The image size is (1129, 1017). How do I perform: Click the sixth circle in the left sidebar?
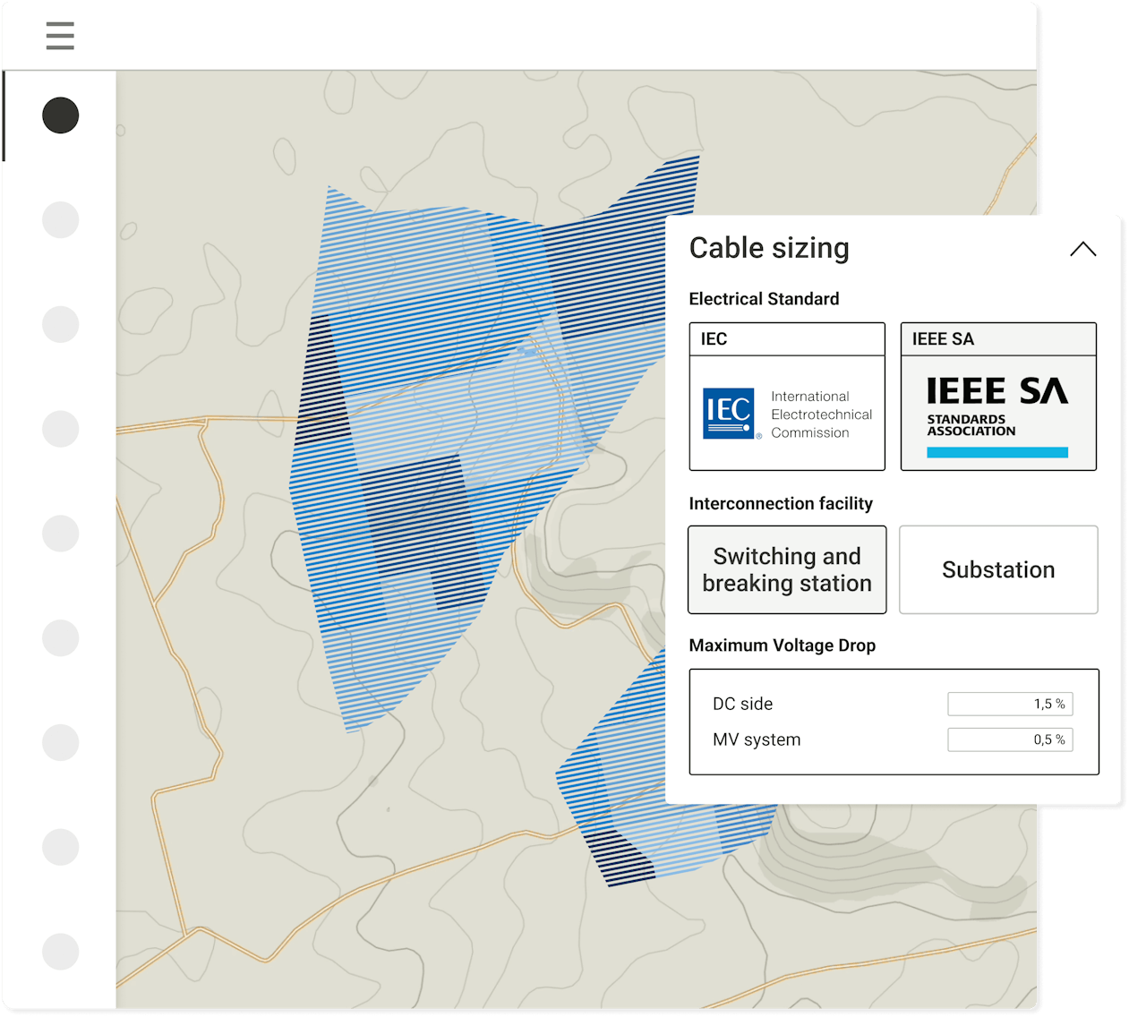(x=61, y=638)
